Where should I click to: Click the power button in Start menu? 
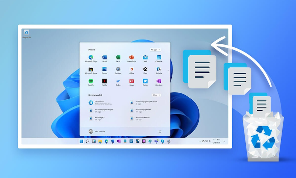[160, 131]
